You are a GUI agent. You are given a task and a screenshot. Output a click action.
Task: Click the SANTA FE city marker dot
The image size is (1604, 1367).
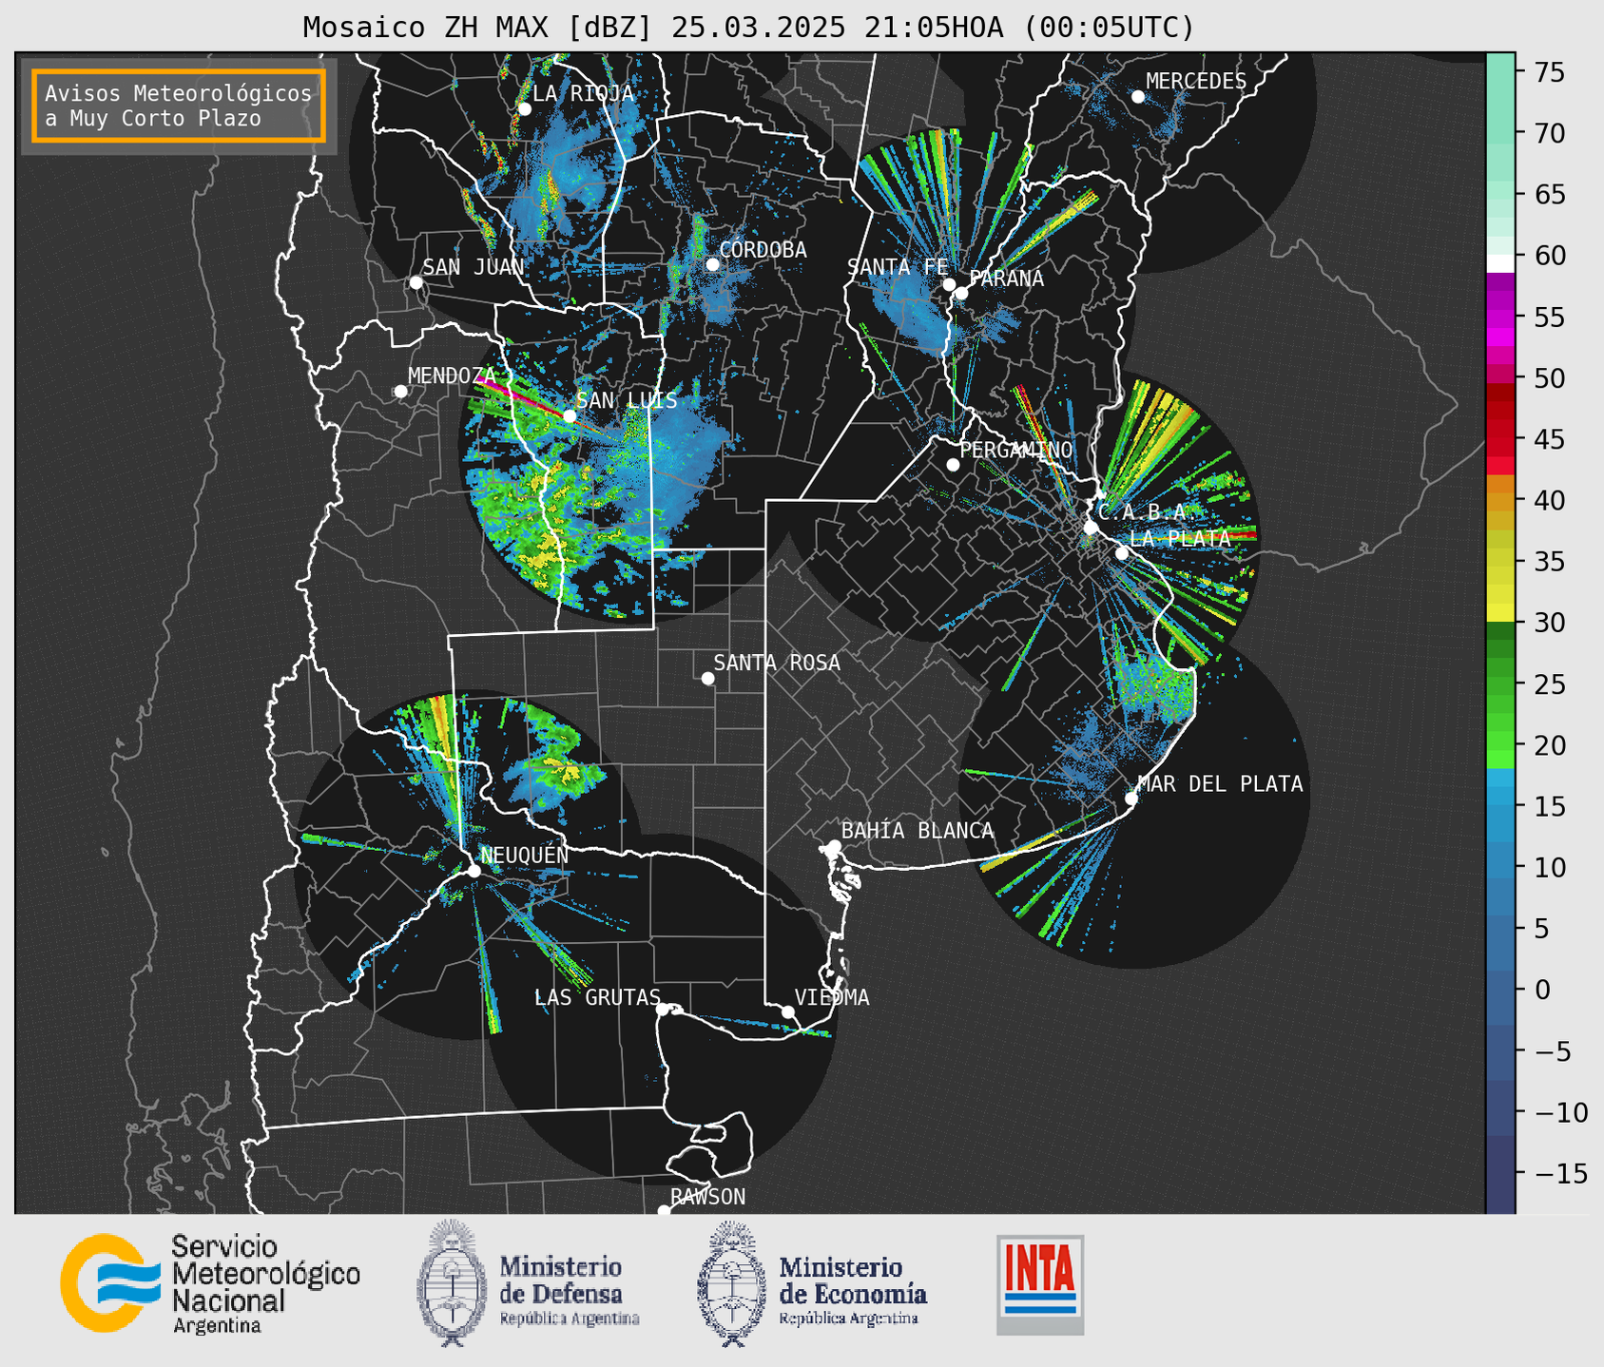949,284
